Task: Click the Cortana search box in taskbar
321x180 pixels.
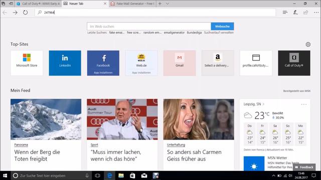Action: (51, 175)
